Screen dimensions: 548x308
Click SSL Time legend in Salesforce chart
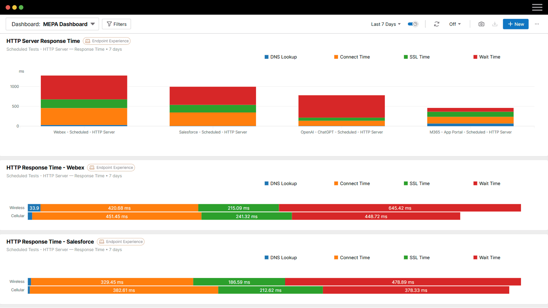click(x=416, y=258)
